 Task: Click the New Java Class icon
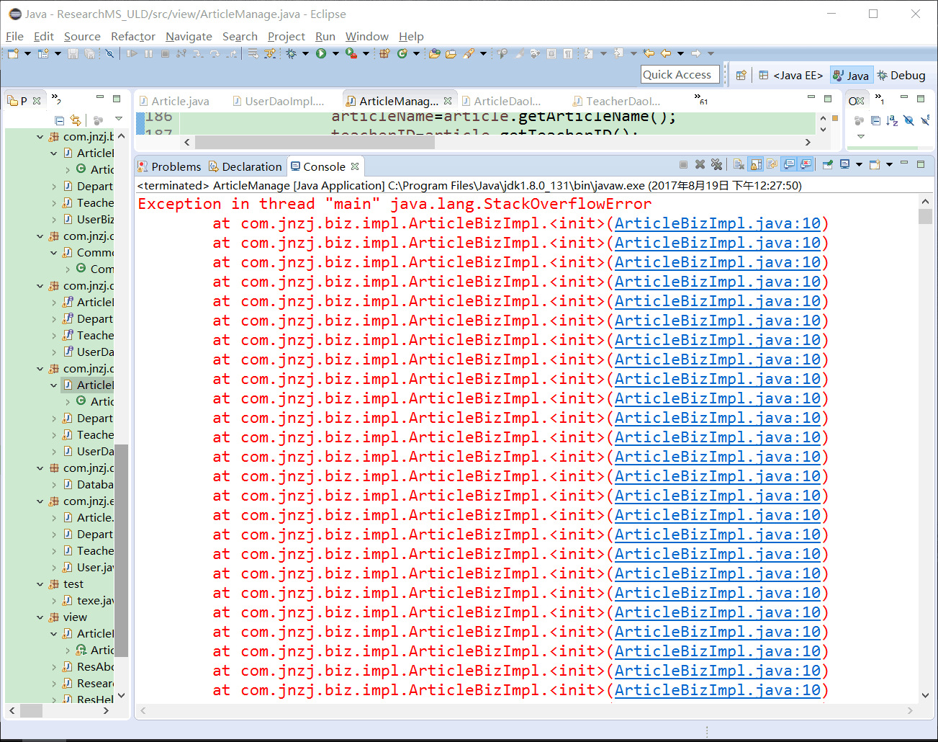402,53
